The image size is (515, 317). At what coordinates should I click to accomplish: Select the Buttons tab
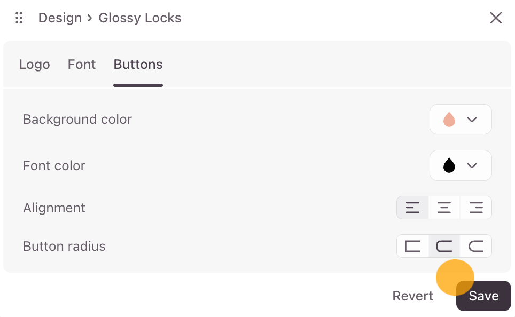138,65
